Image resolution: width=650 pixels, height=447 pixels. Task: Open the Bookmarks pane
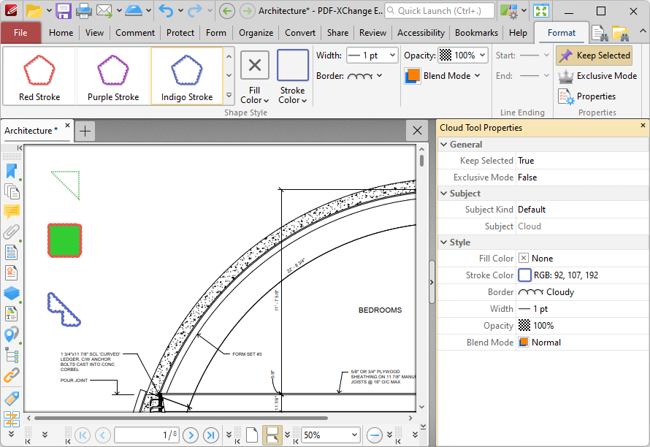11,171
